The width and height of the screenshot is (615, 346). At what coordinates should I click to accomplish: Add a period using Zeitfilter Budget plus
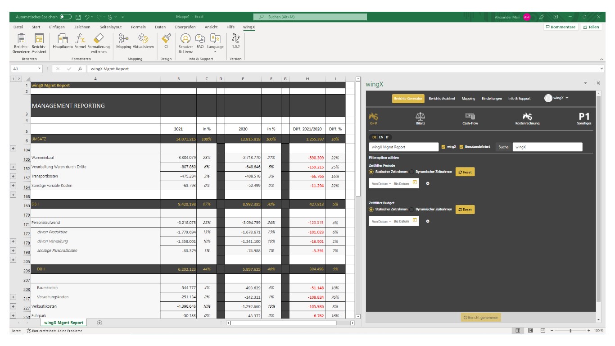point(428,221)
